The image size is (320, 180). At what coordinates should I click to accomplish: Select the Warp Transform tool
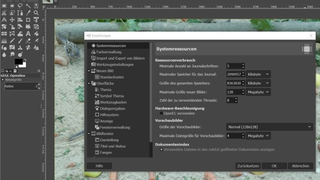[20, 33]
